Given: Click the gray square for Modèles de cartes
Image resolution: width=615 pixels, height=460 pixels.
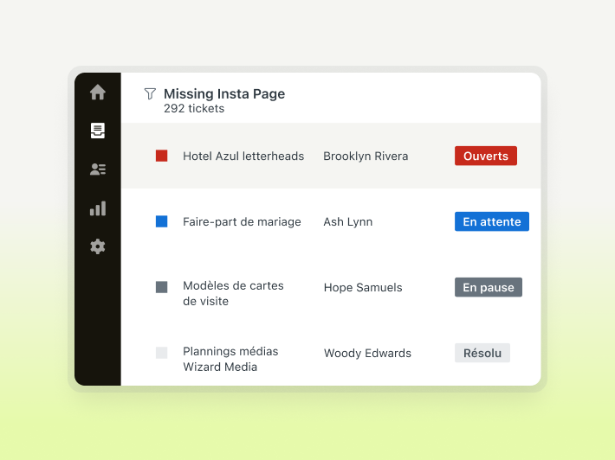Looking at the screenshot, I should [161, 287].
